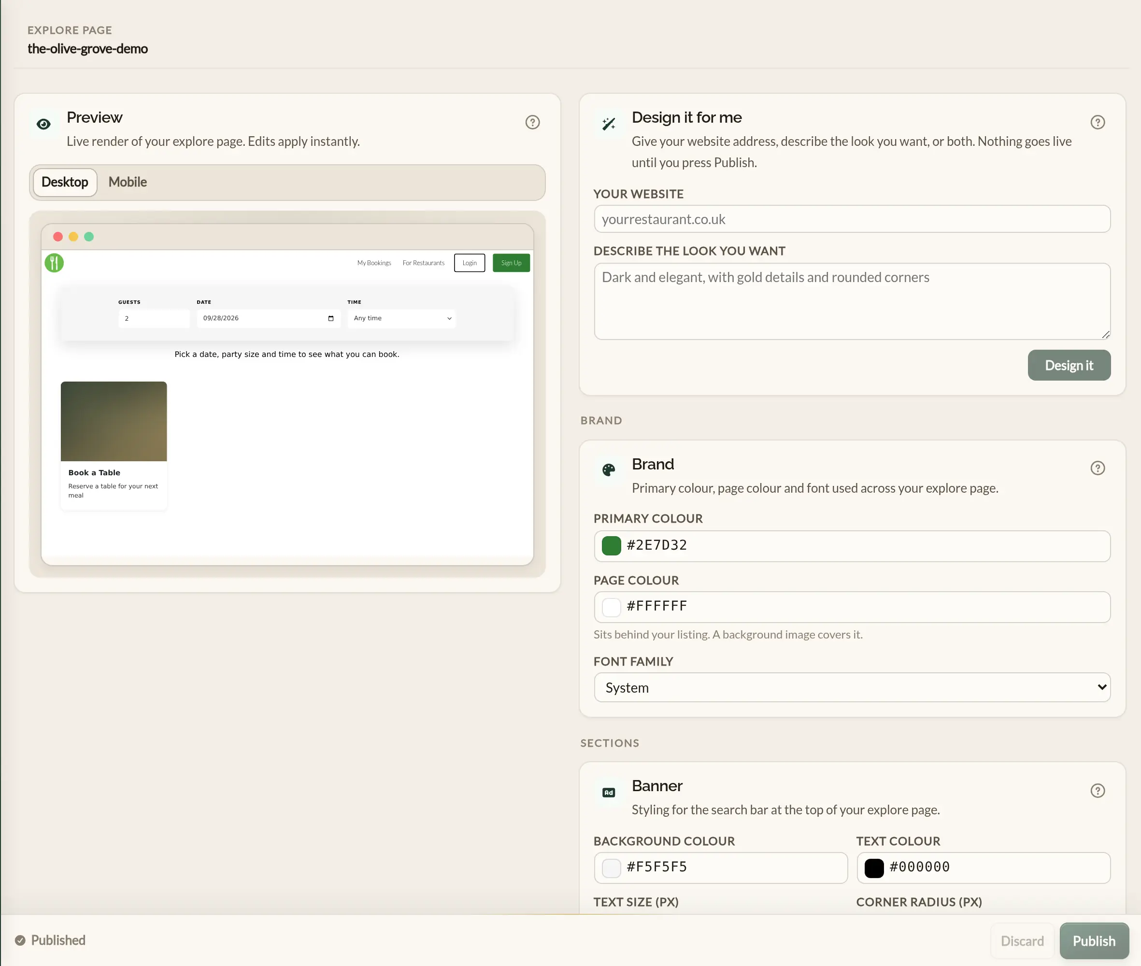The image size is (1141, 966).
Task: Click 'Reserve a table for your next meal' text
Action: [x=113, y=491]
